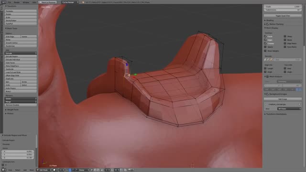Screen dimensions: 306x172
Task: Click the X vector field in operator panel
Action: tap(18, 151)
